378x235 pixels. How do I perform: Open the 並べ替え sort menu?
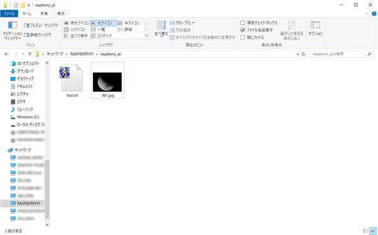tap(161, 28)
